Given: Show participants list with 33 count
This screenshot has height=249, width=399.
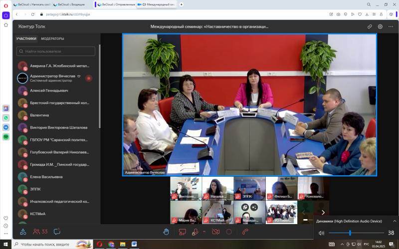Looking at the screenshot, I should [x=40, y=232].
